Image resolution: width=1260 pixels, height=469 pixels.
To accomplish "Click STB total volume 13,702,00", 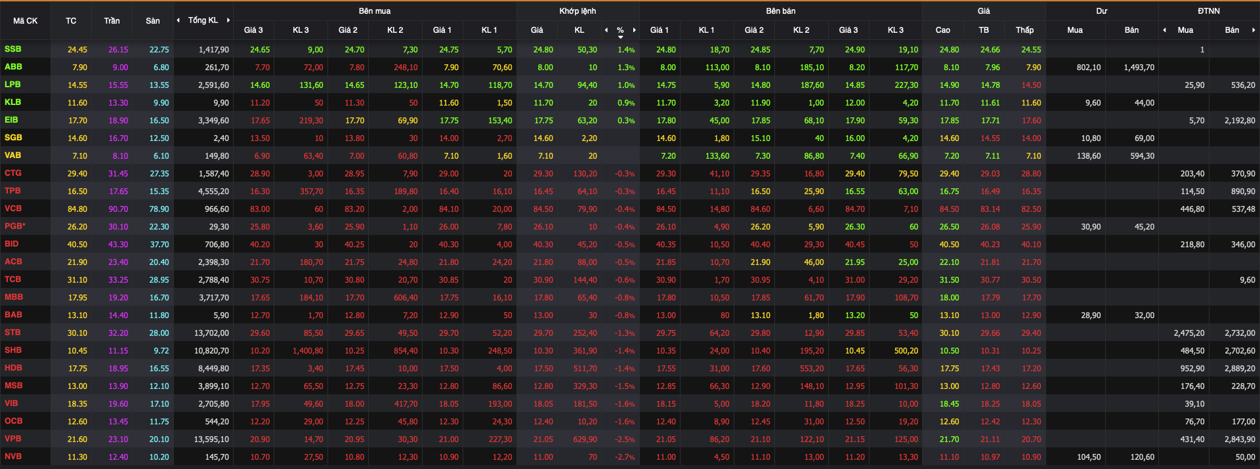I will (x=211, y=333).
